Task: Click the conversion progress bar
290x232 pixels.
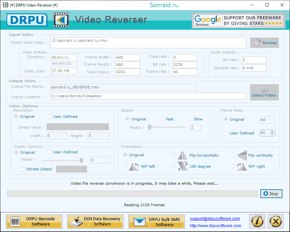Action: point(133,194)
